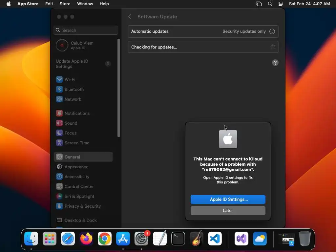Image resolution: width=336 pixels, height=252 pixels.
Task: Launch Visual Studio from the Dock
Action: point(241,239)
